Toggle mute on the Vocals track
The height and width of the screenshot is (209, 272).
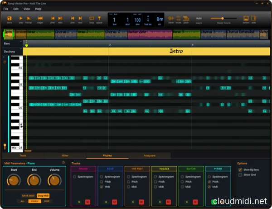point(168,202)
